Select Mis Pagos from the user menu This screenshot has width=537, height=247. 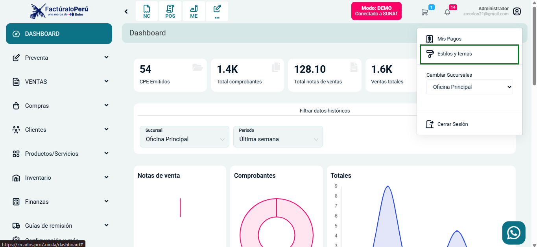tap(449, 39)
